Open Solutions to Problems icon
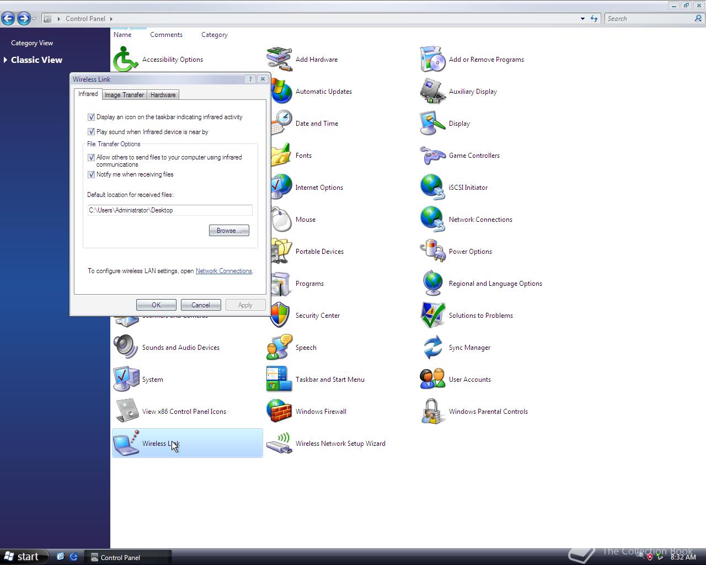The height and width of the screenshot is (565, 706). (x=432, y=315)
